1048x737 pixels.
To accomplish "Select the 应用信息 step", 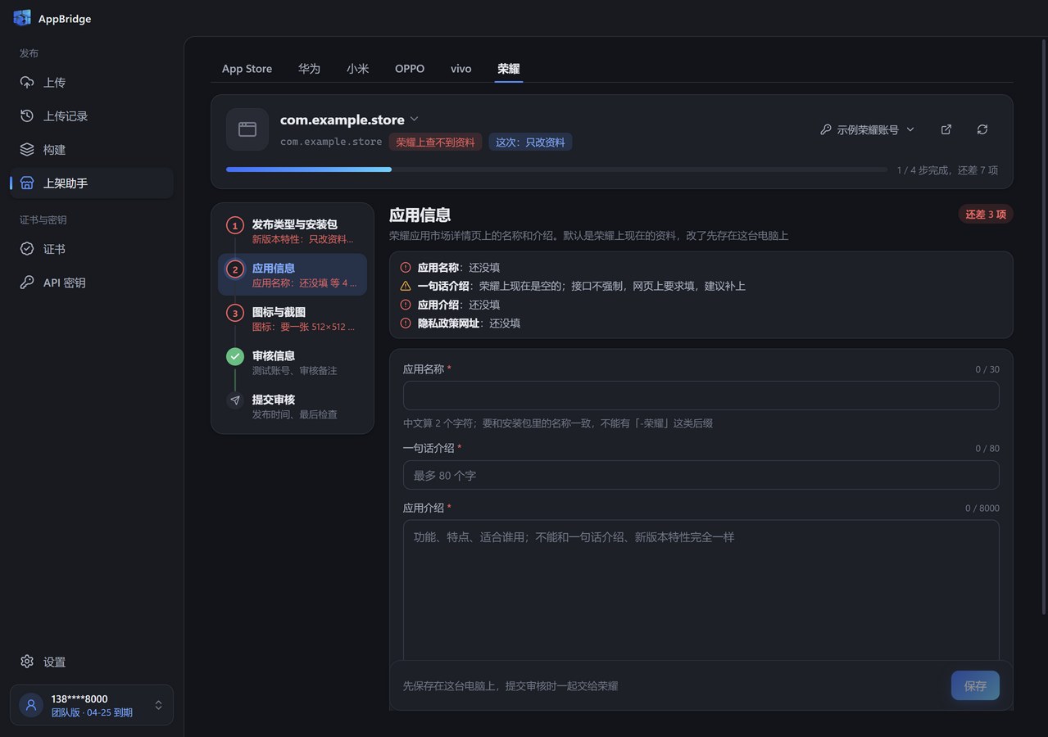I will (293, 274).
